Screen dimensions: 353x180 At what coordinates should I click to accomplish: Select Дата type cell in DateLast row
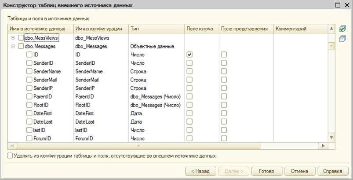(156, 121)
